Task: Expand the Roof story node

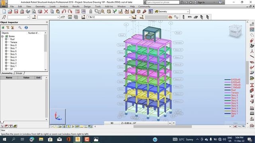Action: click(6, 39)
